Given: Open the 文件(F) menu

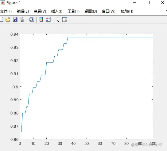Looking at the screenshot, I should [6, 11].
